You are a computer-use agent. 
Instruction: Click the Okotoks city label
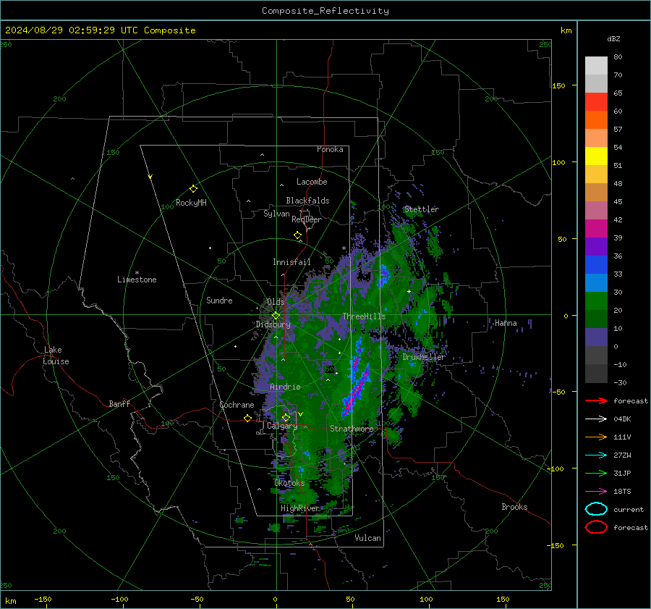(290, 483)
